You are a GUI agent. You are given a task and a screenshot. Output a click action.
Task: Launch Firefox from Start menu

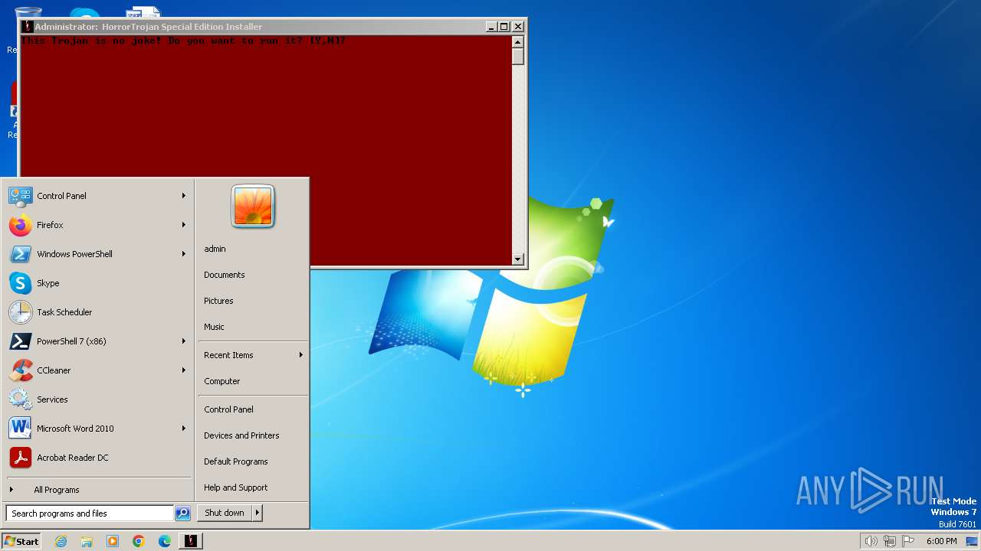click(20, 225)
